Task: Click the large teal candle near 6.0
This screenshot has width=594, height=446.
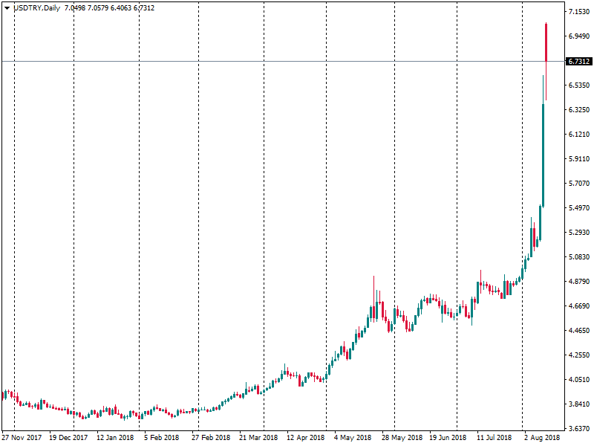Action: point(544,156)
